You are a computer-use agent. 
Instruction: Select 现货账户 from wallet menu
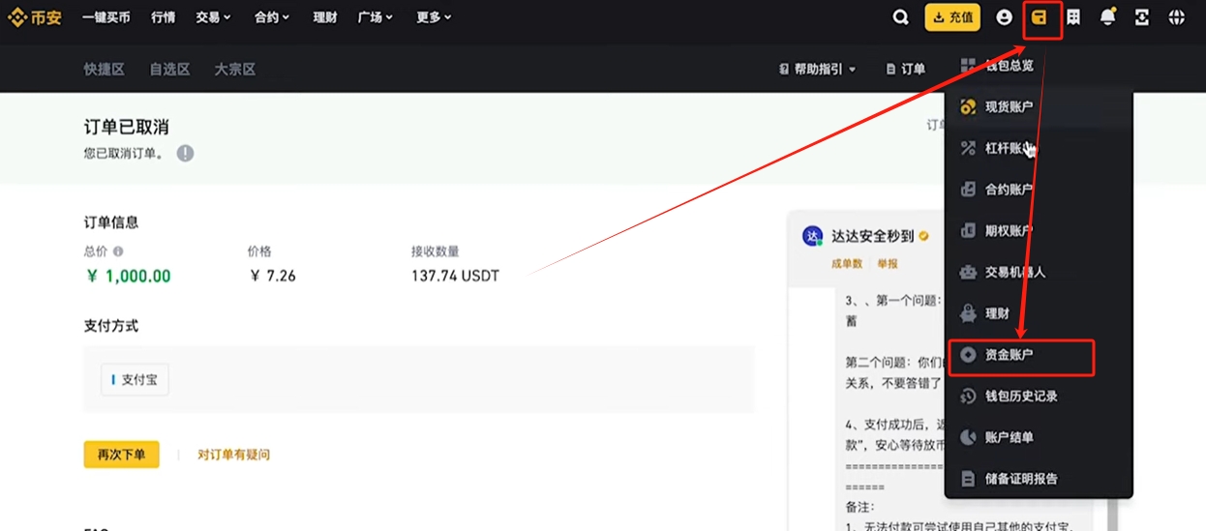(1039, 107)
